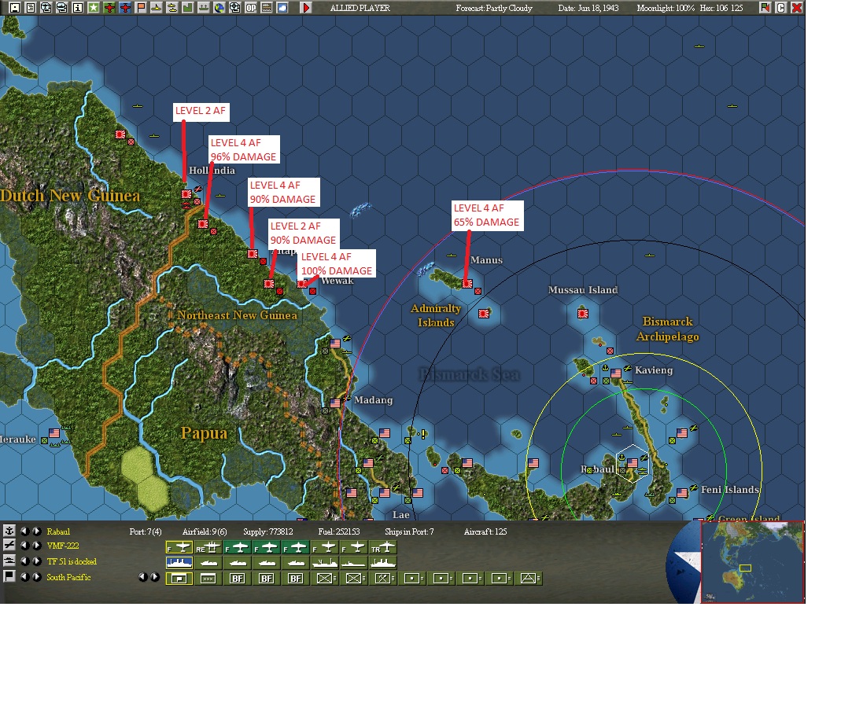Click the flag icon beside South Pacific
The width and height of the screenshot is (852, 706).
click(x=9, y=575)
